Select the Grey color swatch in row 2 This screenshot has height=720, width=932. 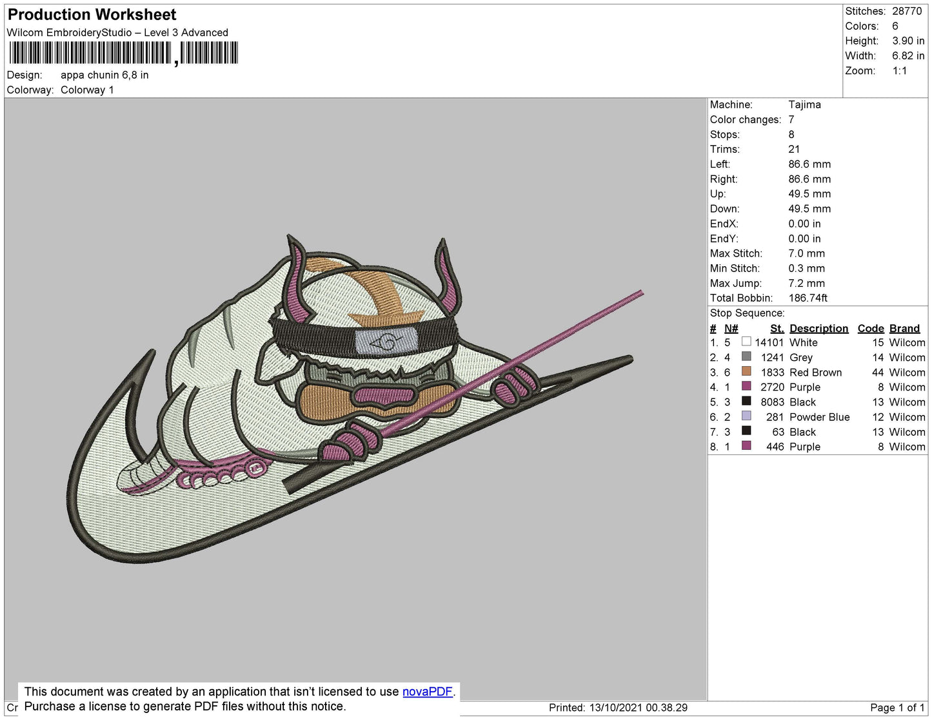pos(746,356)
